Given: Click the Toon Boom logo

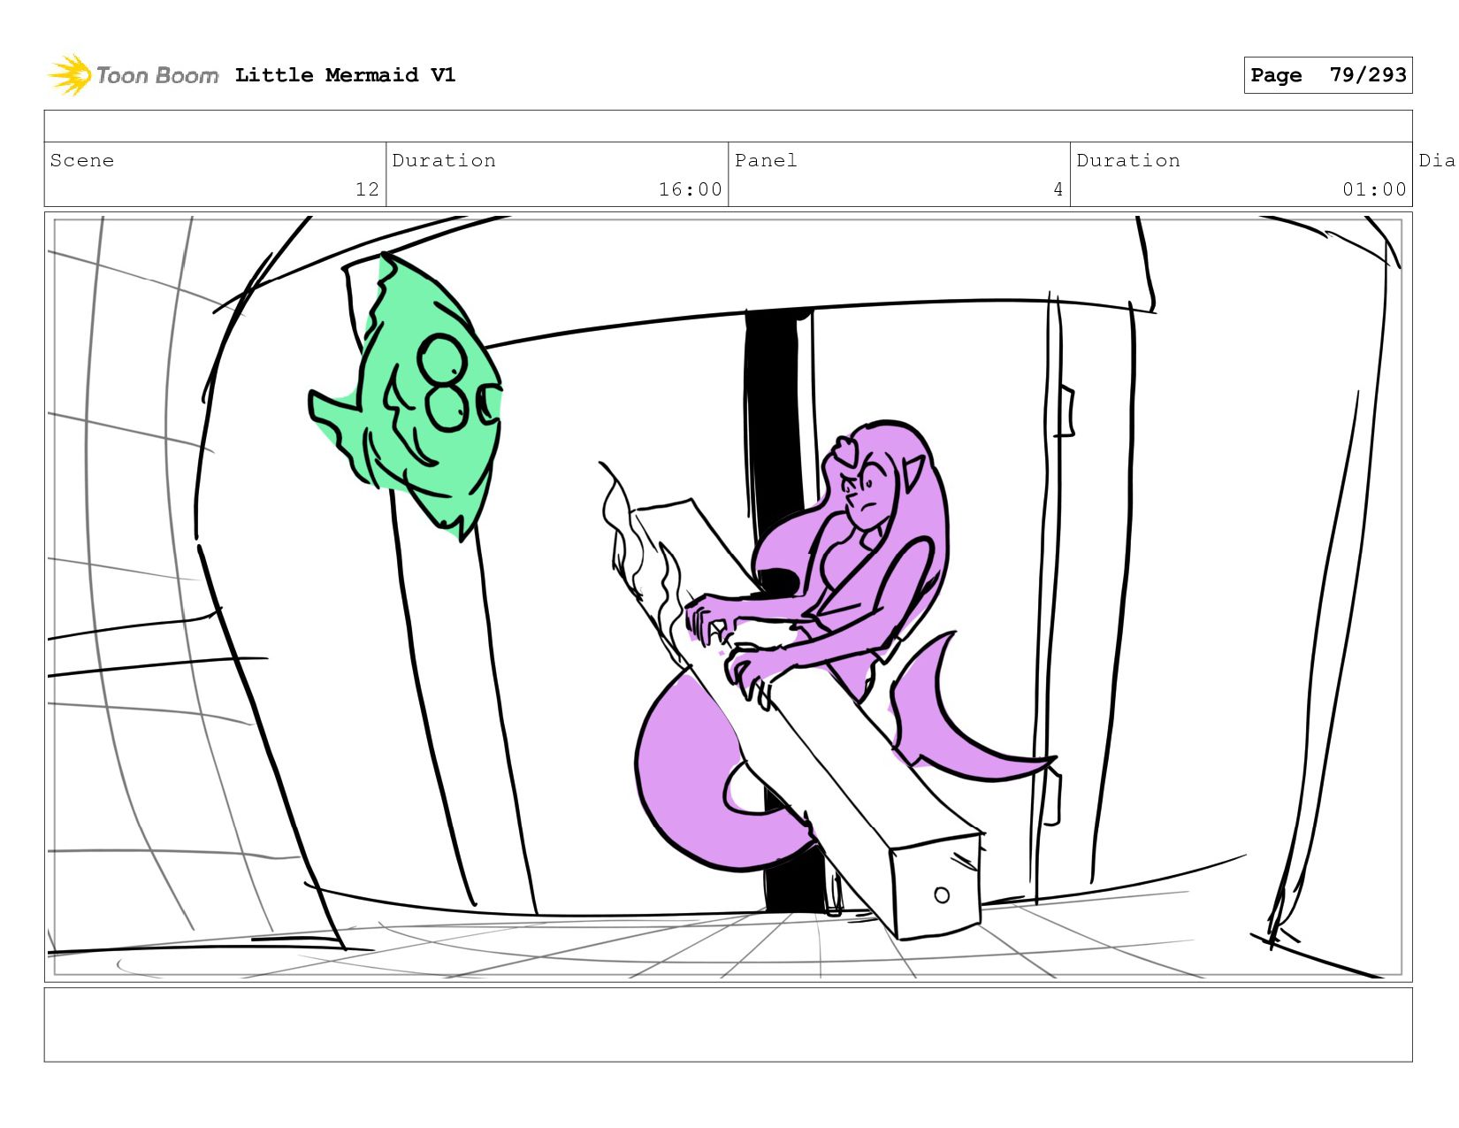Looking at the screenshot, I should coord(133,75).
